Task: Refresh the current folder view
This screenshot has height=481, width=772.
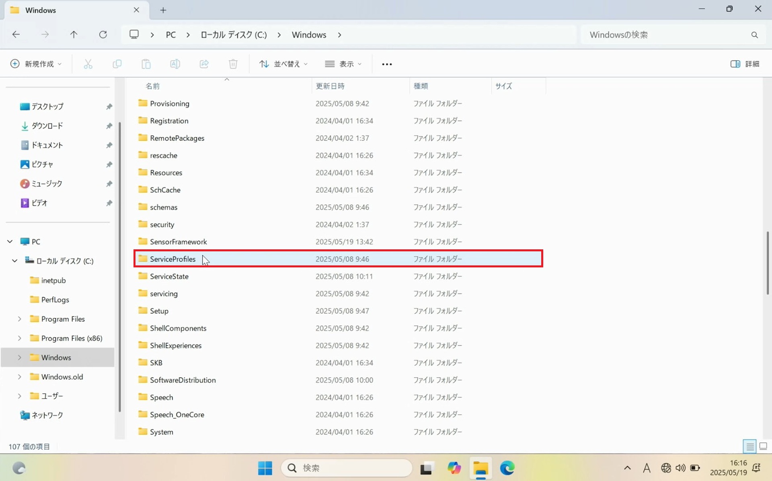Action: 103,35
